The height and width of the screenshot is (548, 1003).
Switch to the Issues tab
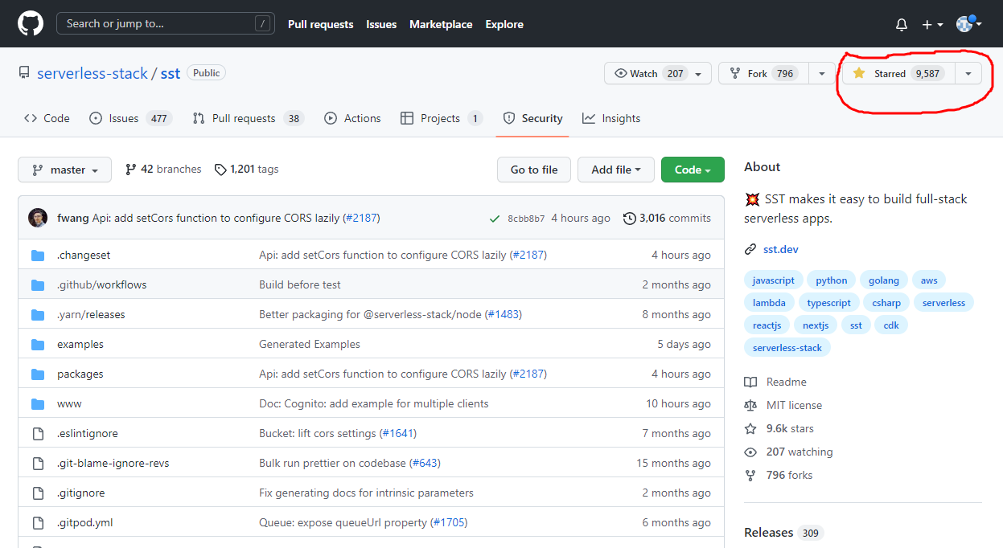(129, 118)
